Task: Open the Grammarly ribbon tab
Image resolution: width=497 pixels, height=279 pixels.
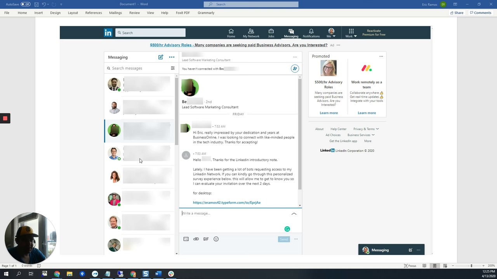Action: (x=206, y=13)
